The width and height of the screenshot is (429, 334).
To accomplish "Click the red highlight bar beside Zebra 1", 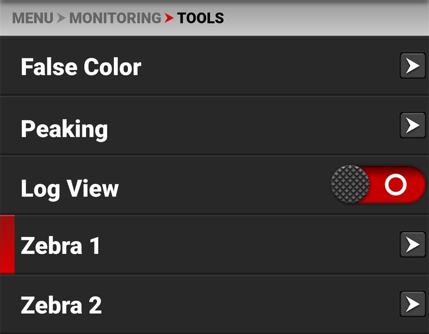I will click(x=7, y=244).
